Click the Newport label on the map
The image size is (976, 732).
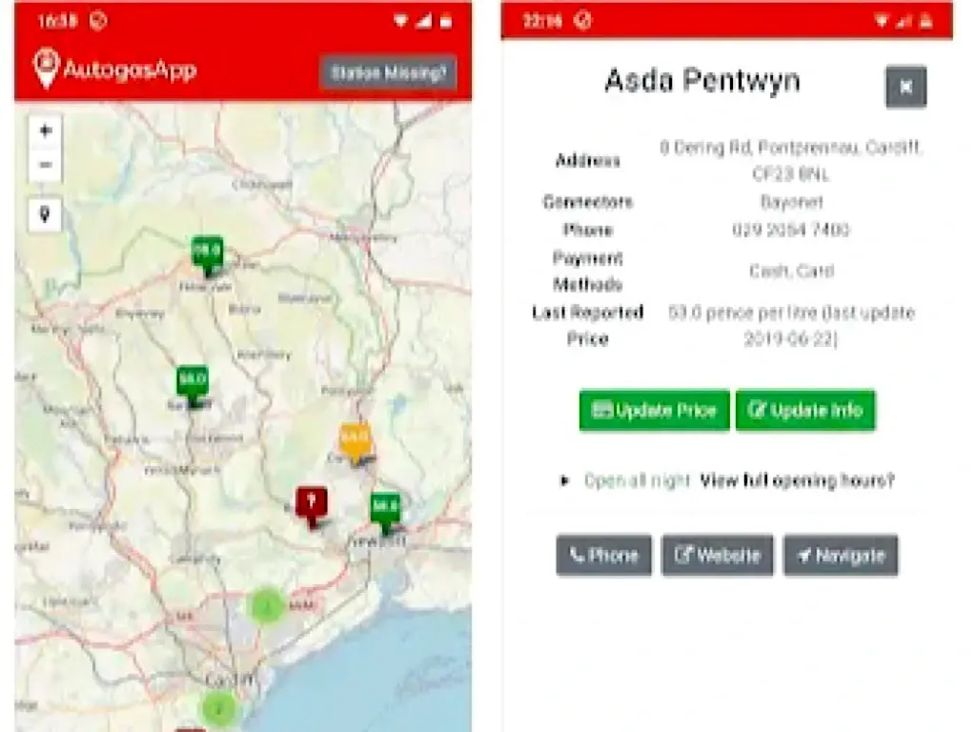pyautogui.click(x=378, y=541)
